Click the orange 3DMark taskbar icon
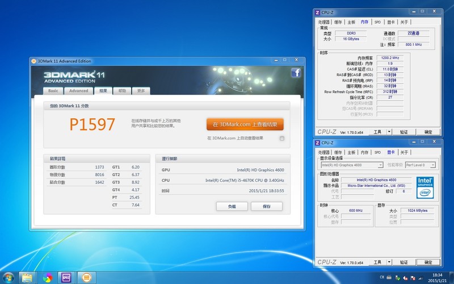Screen dimensions: 454x284 tap(86, 277)
